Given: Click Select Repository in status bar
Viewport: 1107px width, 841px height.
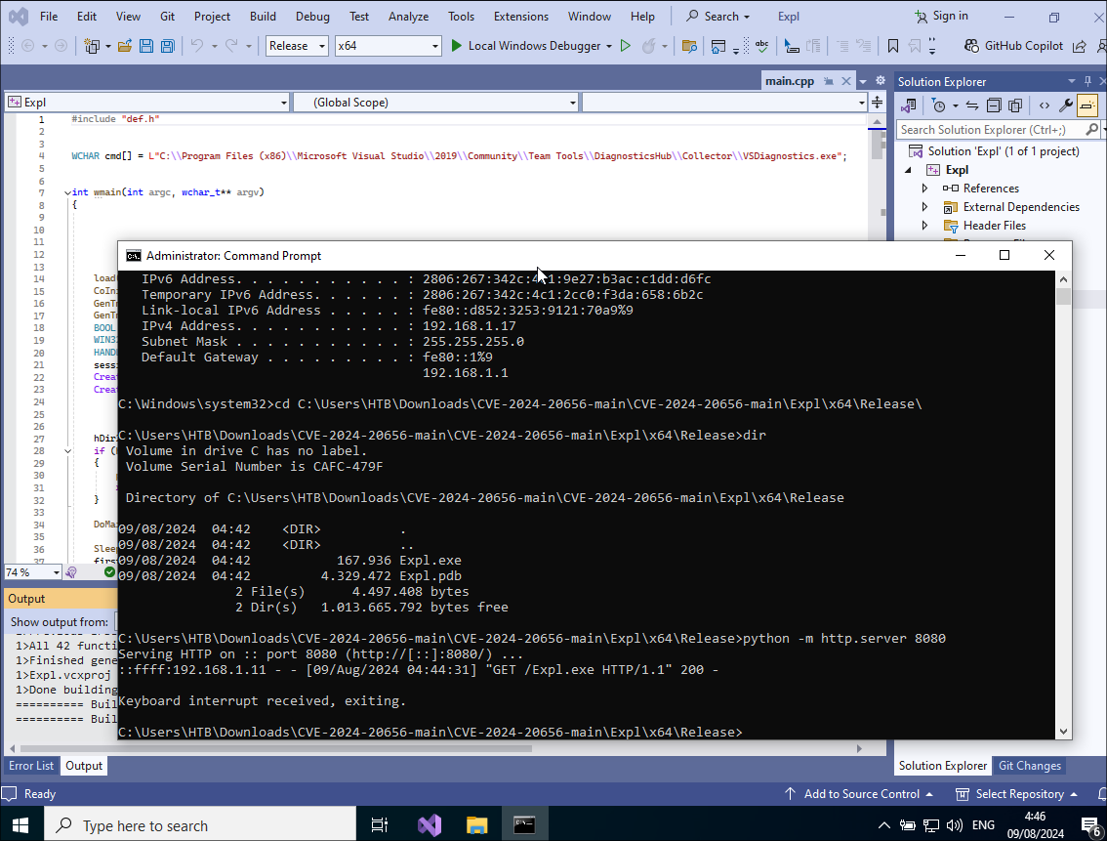Looking at the screenshot, I should (1016, 794).
